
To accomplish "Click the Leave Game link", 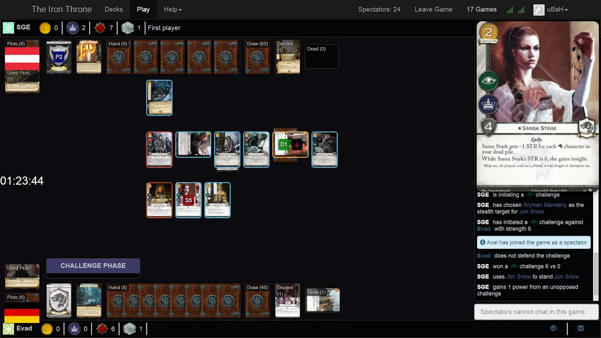I will [433, 9].
